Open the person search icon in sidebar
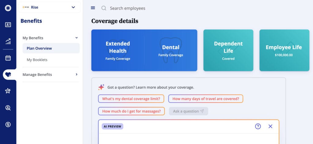 click(x=8, y=108)
